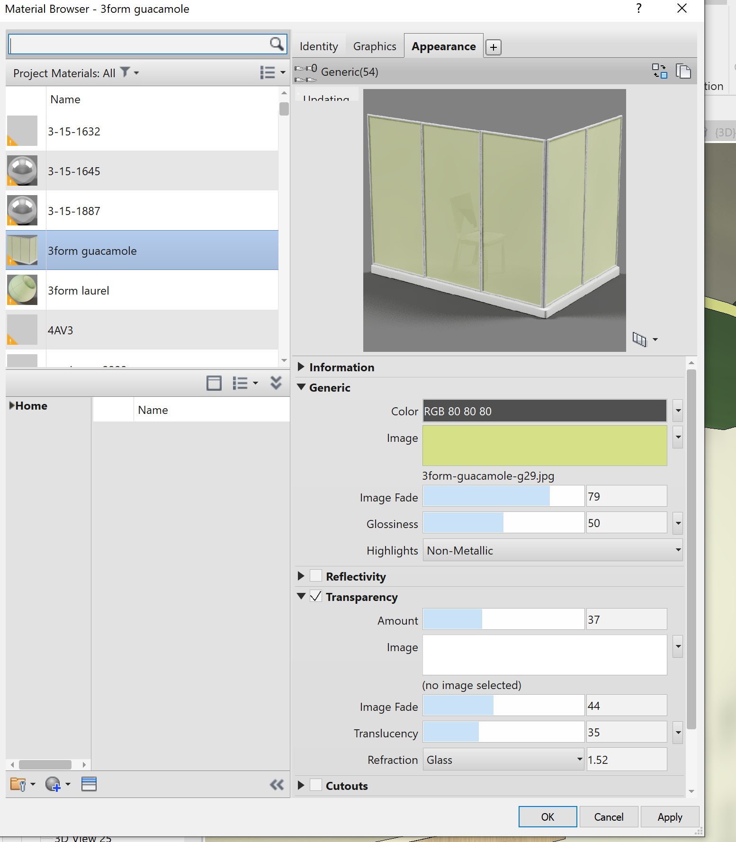Click the duplicate asset icon
Image resolution: width=736 pixels, height=842 pixels.
coord(683,71)
